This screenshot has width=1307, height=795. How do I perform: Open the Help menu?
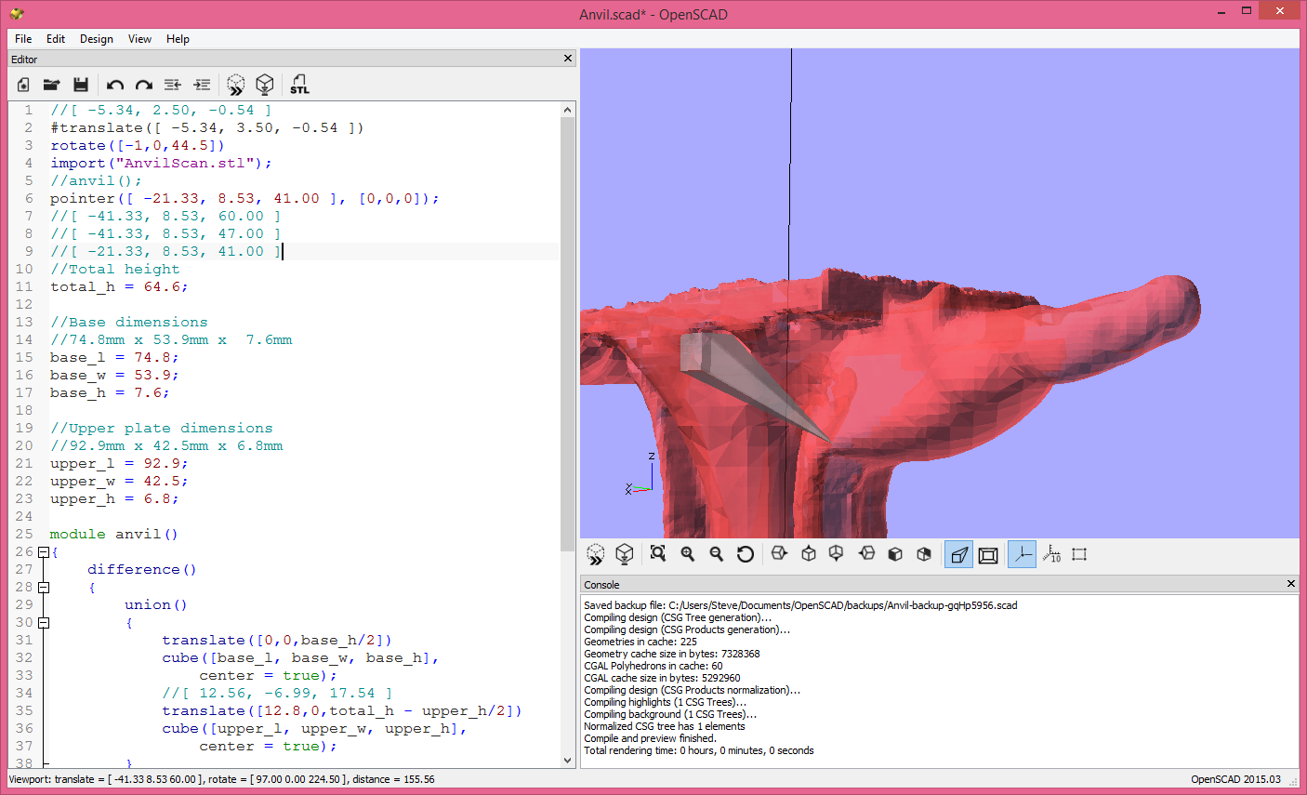tap(178, 39)
